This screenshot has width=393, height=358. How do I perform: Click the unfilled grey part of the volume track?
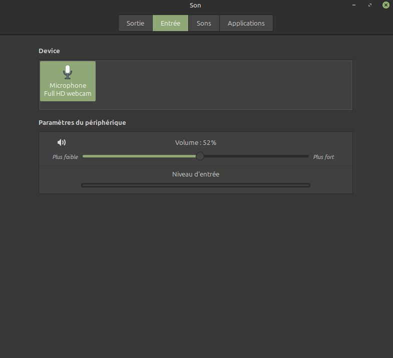[255, 156]
